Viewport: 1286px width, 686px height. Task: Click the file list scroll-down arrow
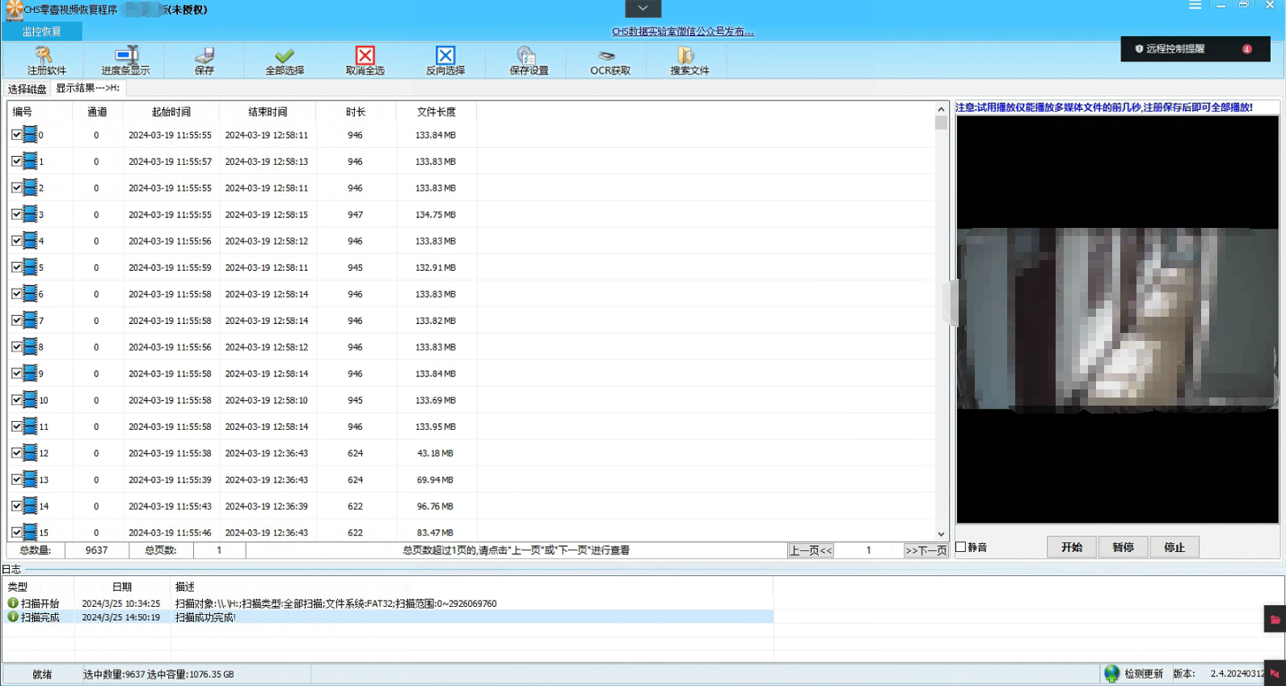[941, 534]
